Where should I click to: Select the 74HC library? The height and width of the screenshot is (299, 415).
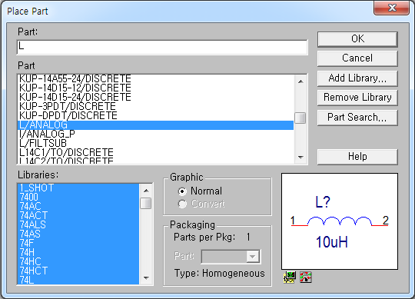pyautogui.click(x=78, y=262)
